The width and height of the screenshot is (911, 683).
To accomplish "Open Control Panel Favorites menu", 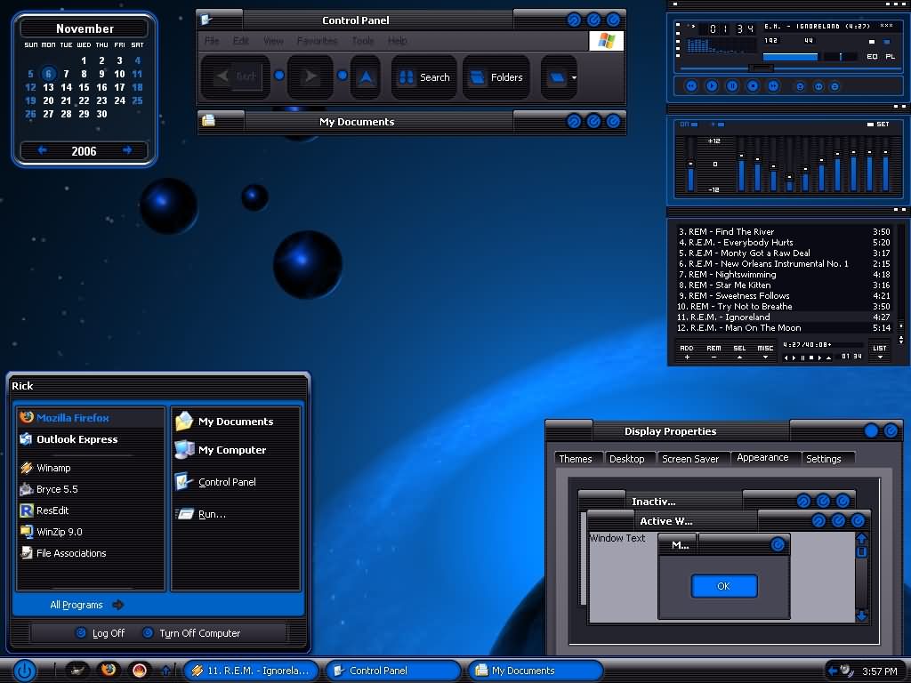I will coord(317,41).
